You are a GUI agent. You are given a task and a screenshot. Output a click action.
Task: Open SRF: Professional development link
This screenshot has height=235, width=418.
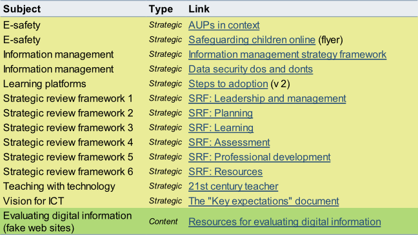260,157
